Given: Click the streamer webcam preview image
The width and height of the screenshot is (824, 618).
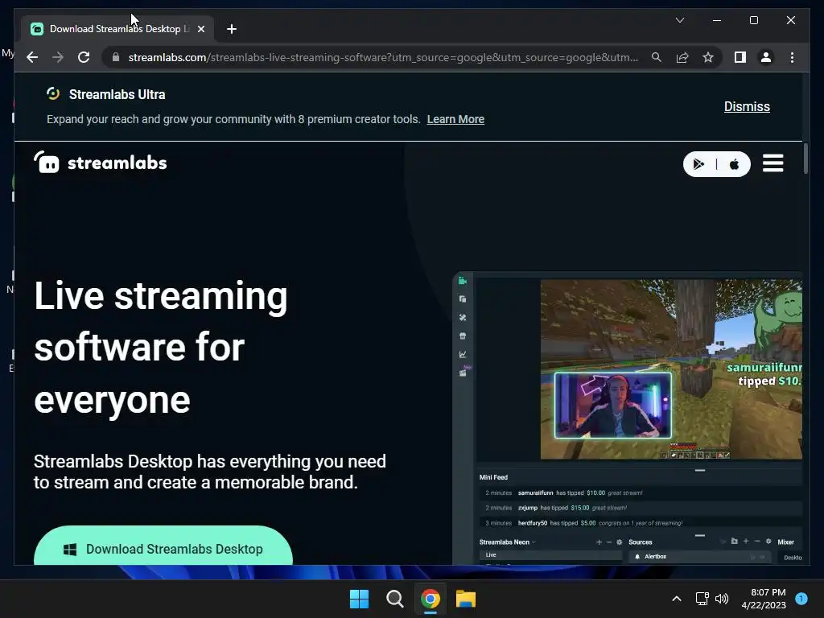Looking at the screenshot, I should tap(612, 406).
